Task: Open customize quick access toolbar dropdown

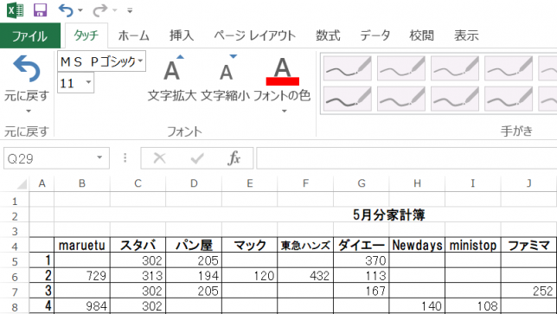Action: click(130, 10)
